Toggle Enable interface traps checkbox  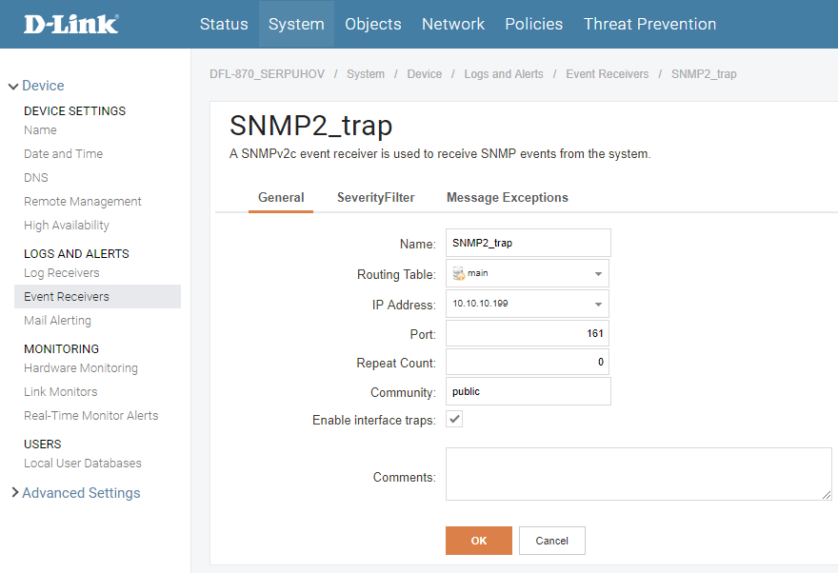coord(455,419)
